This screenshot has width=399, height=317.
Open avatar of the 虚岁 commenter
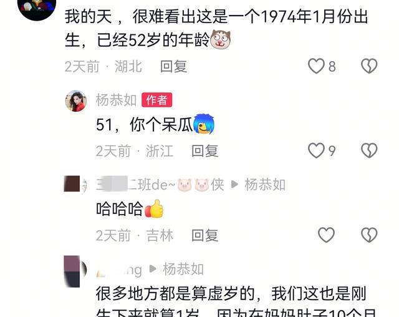pos(75,271)
